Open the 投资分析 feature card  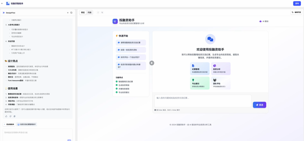[x=221, y=69]
